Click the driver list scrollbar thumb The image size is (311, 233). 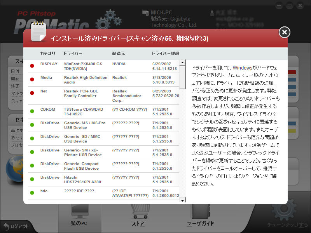182,77
